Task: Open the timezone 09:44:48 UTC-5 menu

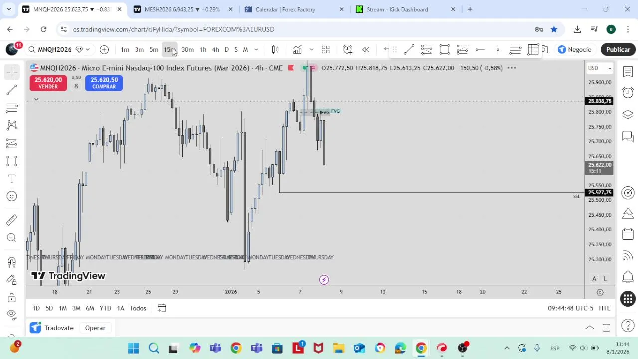Action: [x=570, y=308]
